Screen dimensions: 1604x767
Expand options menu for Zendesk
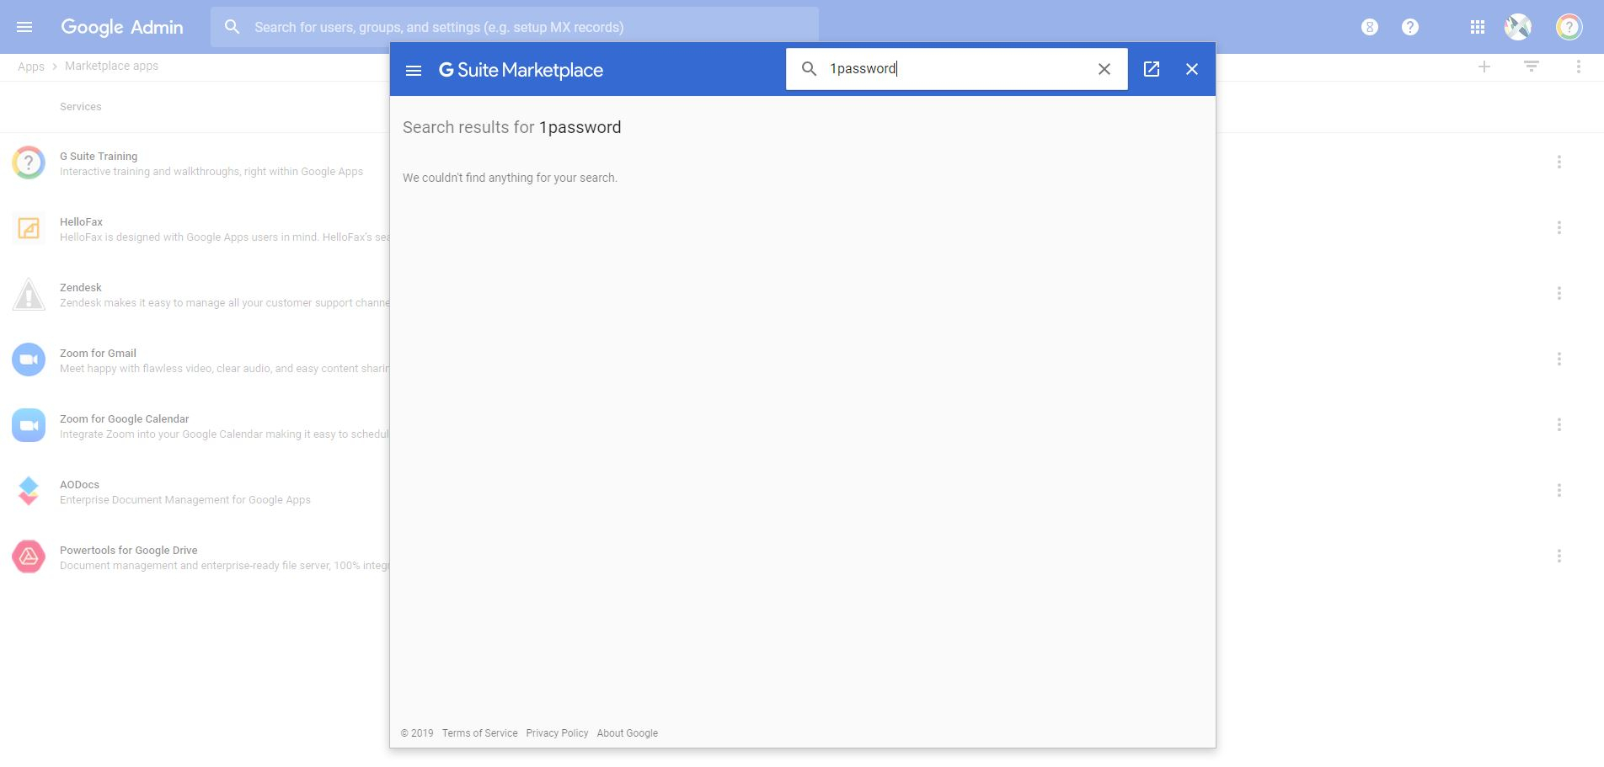[1559, 293]
